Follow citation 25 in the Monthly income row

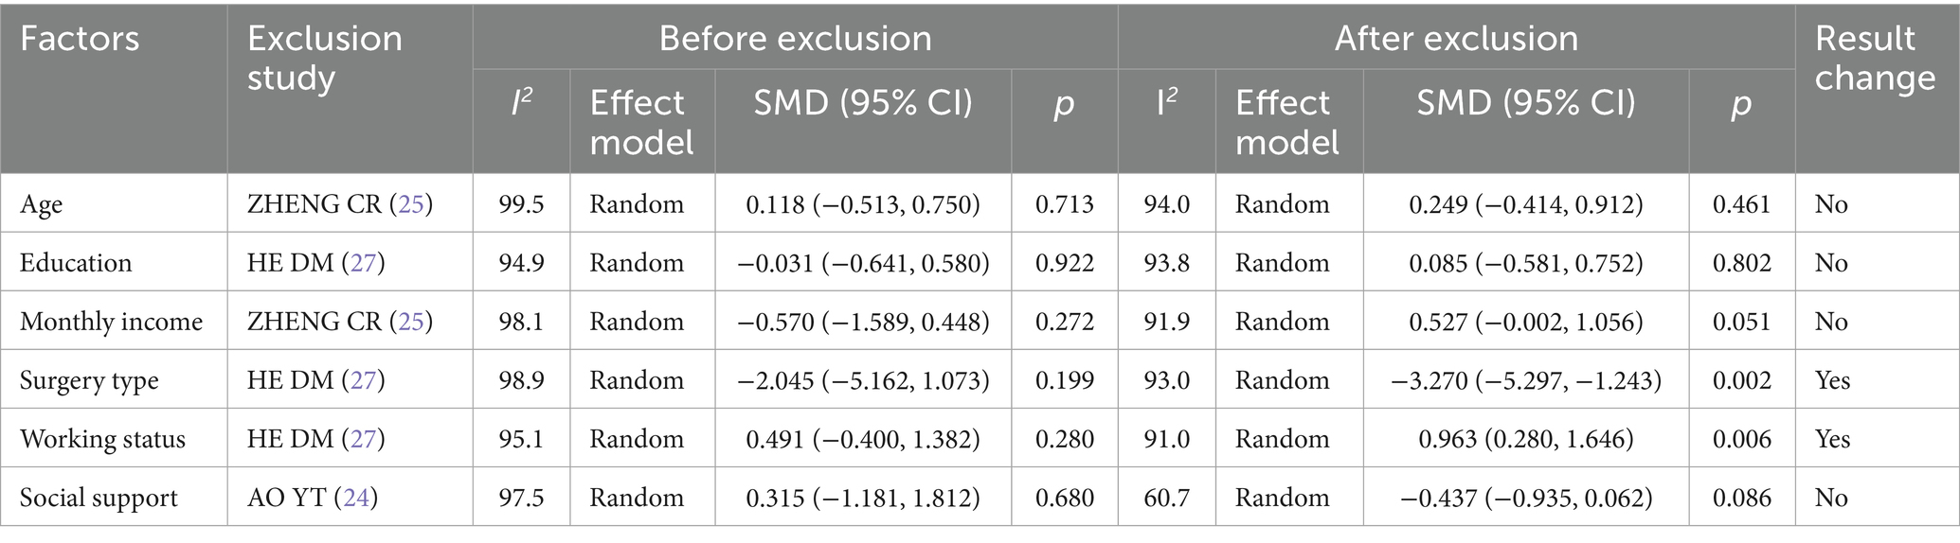[411, 322]
